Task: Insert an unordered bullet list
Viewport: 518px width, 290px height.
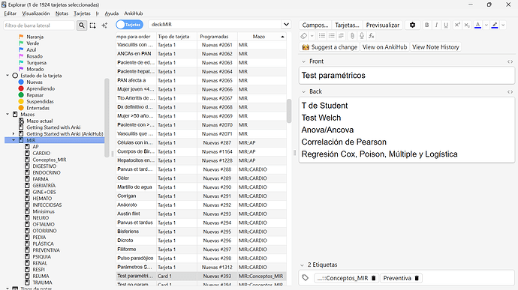Action: pos(322,36)
